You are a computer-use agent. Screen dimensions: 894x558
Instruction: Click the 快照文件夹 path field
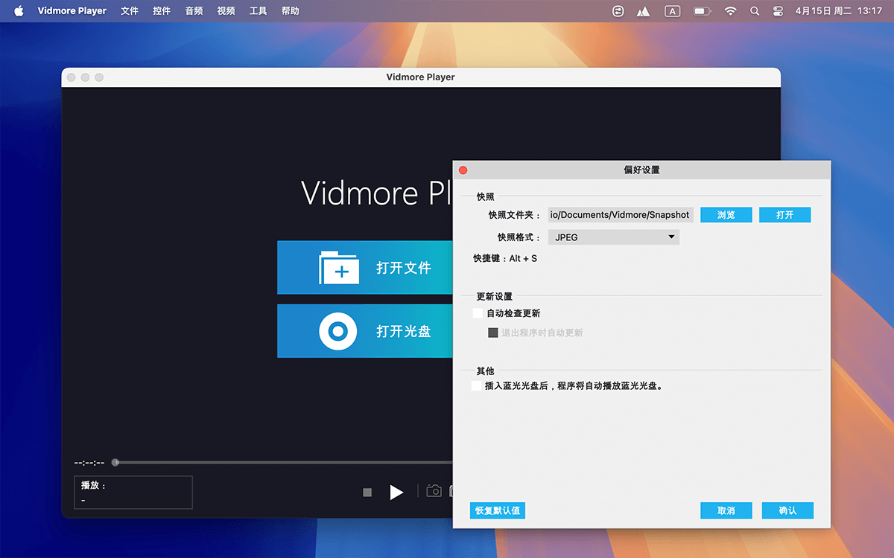621,215
